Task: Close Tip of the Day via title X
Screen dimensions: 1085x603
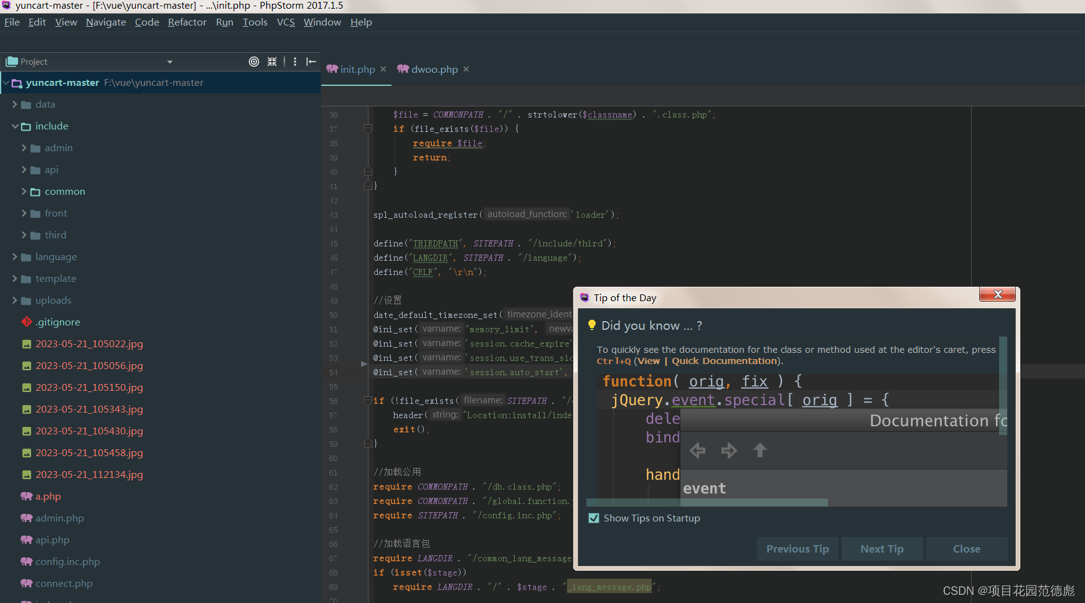Action: click(998, 294)
